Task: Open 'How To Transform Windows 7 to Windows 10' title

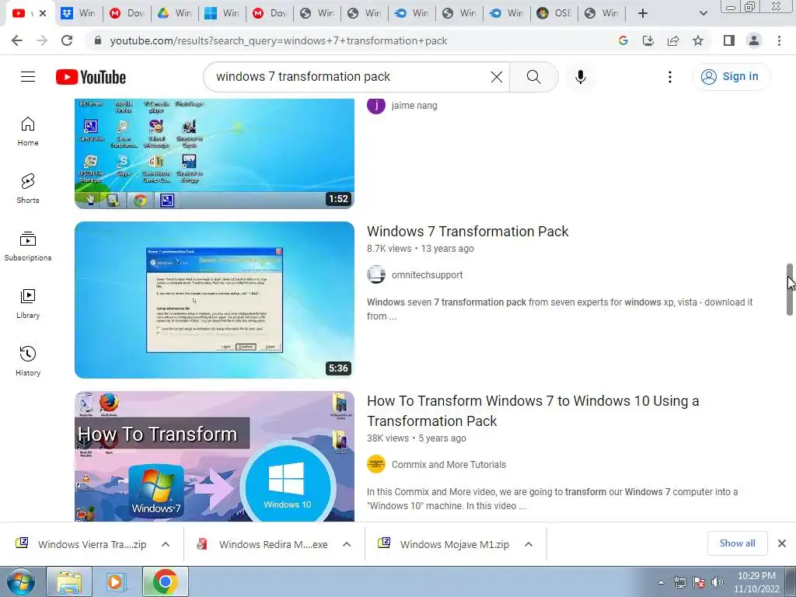Action: 532,410
